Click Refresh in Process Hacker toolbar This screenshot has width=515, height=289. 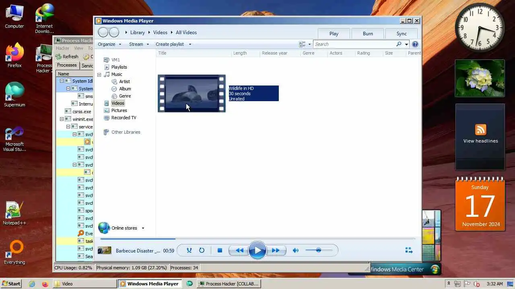click(x=67, y=57)
